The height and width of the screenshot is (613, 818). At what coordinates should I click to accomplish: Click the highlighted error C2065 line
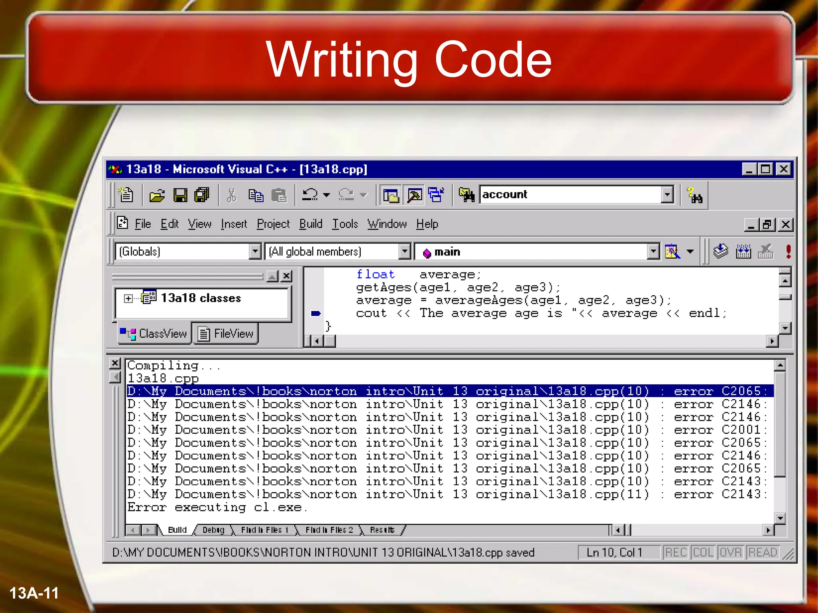[x=450, y=391]
